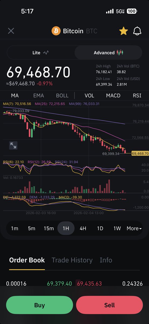Screen dimensions: 149x324
Task: Toggle the VOL indicator
Action: click(x=89, y=96)
